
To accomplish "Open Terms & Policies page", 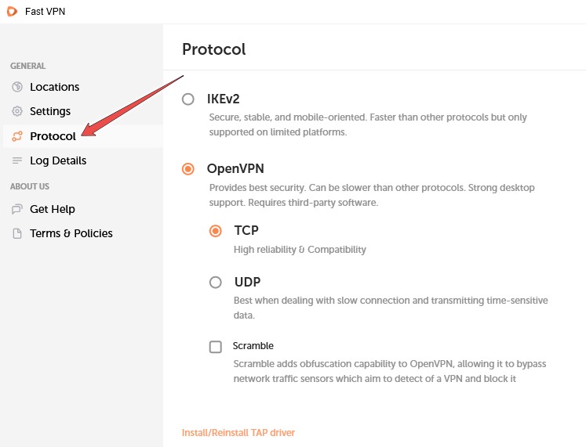I will [71, 233].
